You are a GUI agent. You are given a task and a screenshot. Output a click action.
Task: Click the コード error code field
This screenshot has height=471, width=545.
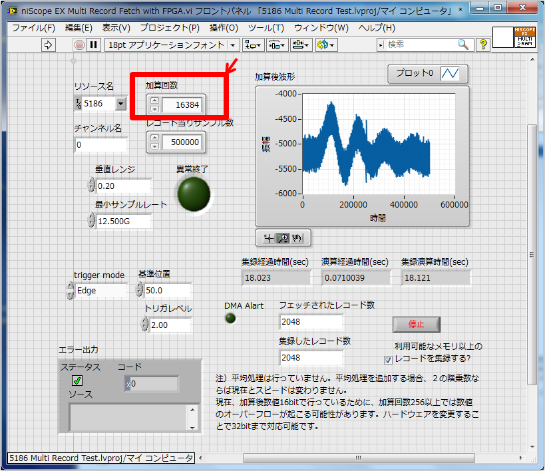click(152, 384)
